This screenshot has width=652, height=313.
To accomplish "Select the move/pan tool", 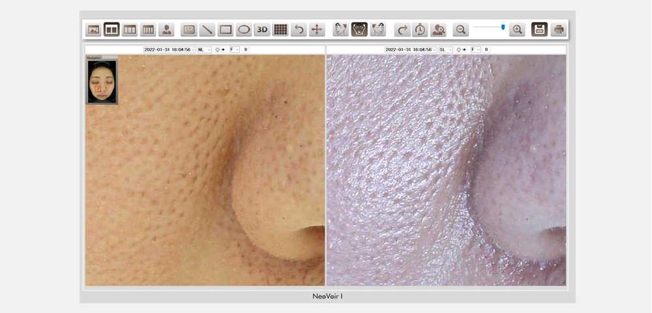I will point(317,29).
